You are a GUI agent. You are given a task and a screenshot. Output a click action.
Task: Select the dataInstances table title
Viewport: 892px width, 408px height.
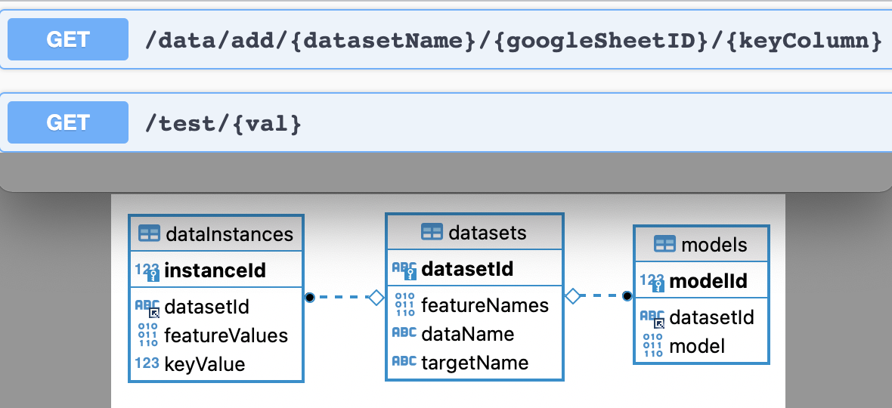pos(229,234)
